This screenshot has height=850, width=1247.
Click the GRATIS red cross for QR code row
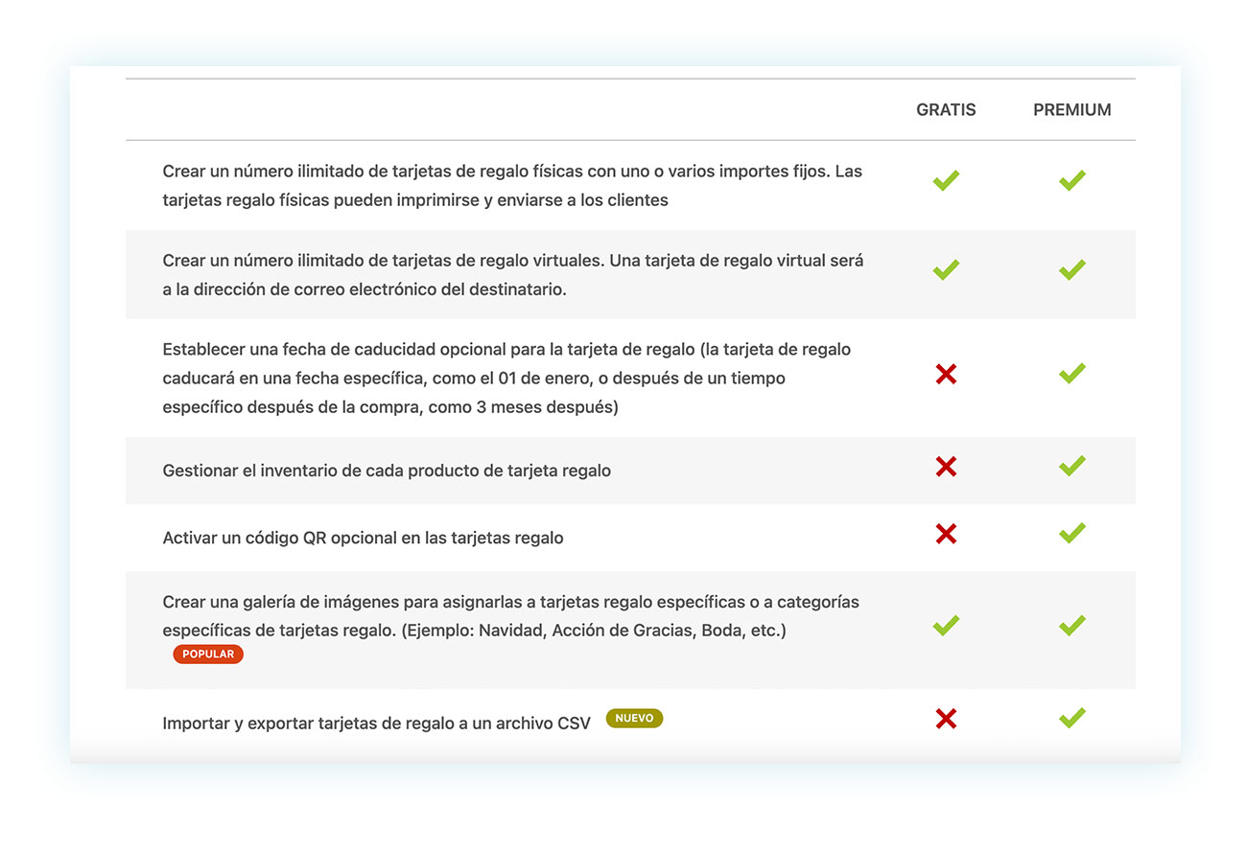click(946, 534)
